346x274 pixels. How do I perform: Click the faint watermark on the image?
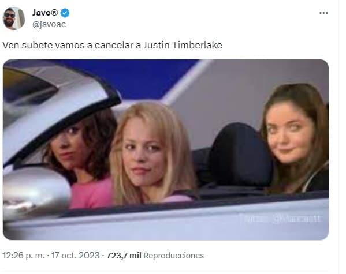(280, 219)
